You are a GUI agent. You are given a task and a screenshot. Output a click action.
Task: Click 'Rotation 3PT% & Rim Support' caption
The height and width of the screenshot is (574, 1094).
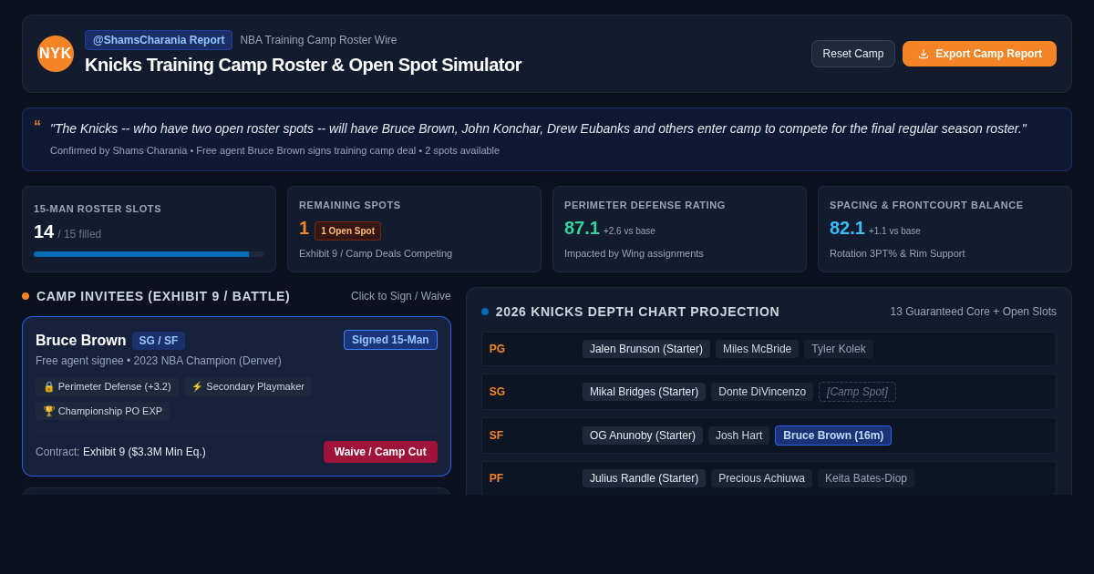(x=897, y=253)
